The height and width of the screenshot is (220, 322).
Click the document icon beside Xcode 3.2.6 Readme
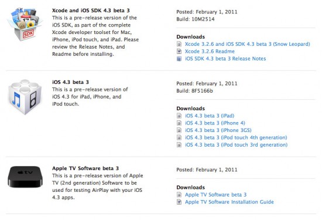(179, 51)
